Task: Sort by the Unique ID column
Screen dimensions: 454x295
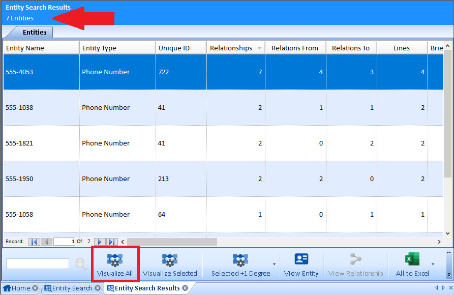Action: coord(181,48)
